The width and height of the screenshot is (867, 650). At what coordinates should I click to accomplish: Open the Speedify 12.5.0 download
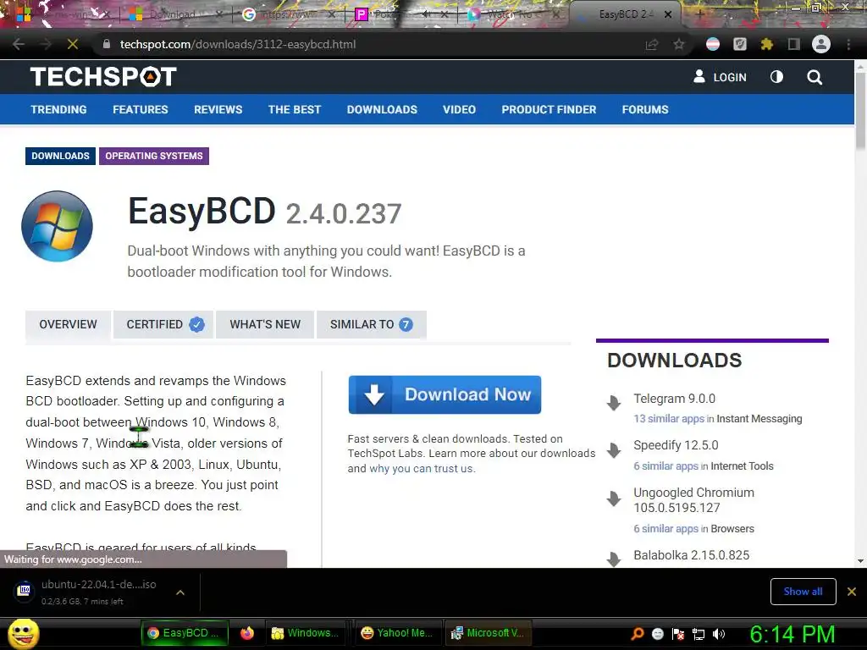click(676, 445)
